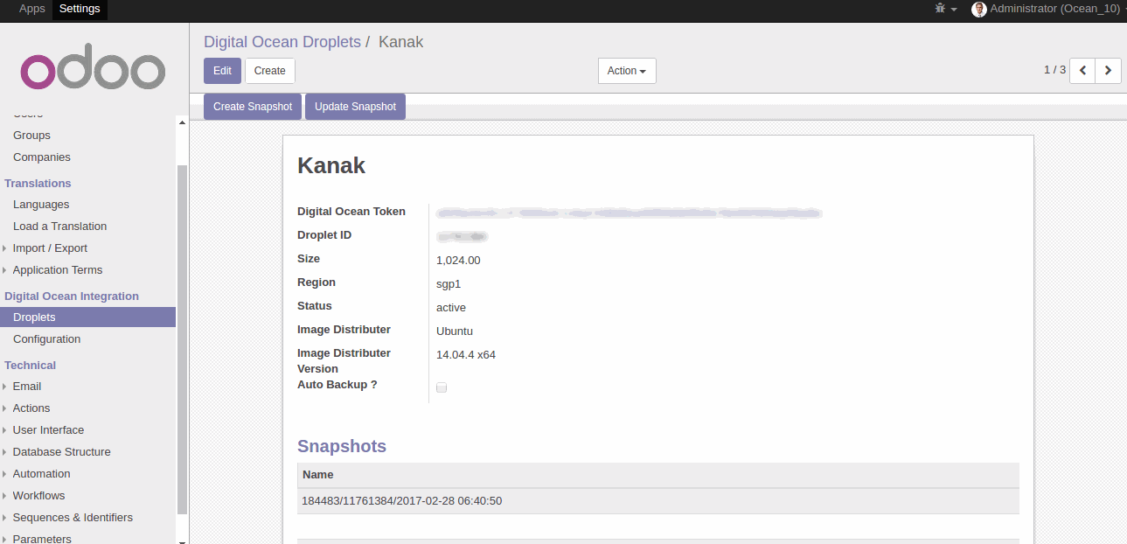Expand Application Terms menu
1127x544 pixels.
coord(58,270)
